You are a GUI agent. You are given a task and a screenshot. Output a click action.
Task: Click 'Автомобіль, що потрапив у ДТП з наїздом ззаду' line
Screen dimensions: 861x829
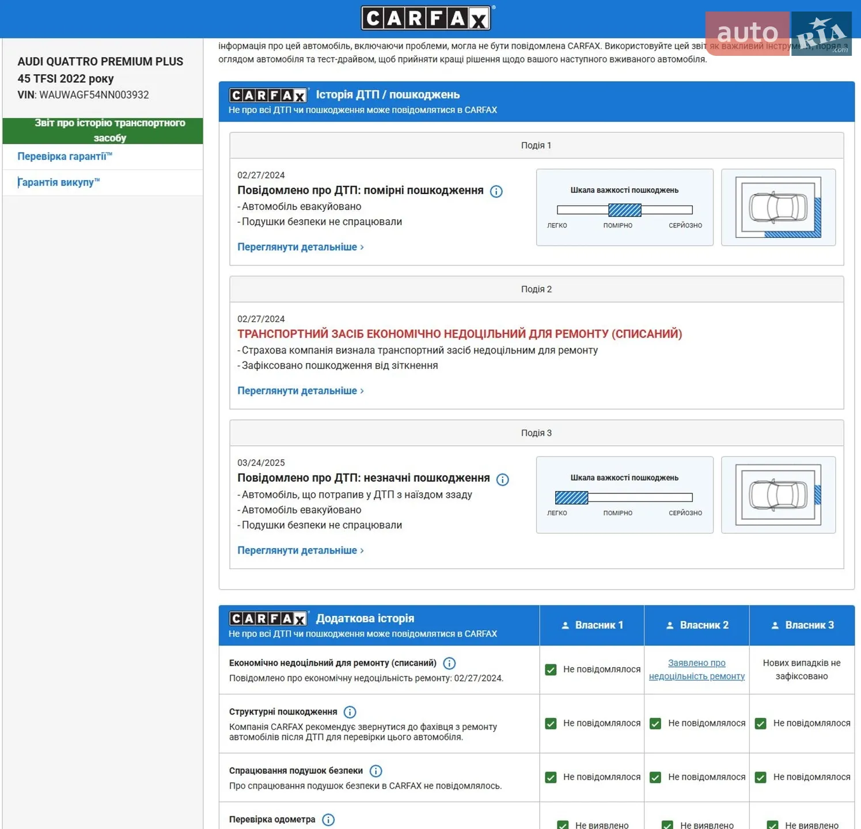[355, 495]
